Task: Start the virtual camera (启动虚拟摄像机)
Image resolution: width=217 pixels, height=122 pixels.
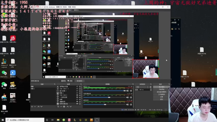Action: (161, 92)
